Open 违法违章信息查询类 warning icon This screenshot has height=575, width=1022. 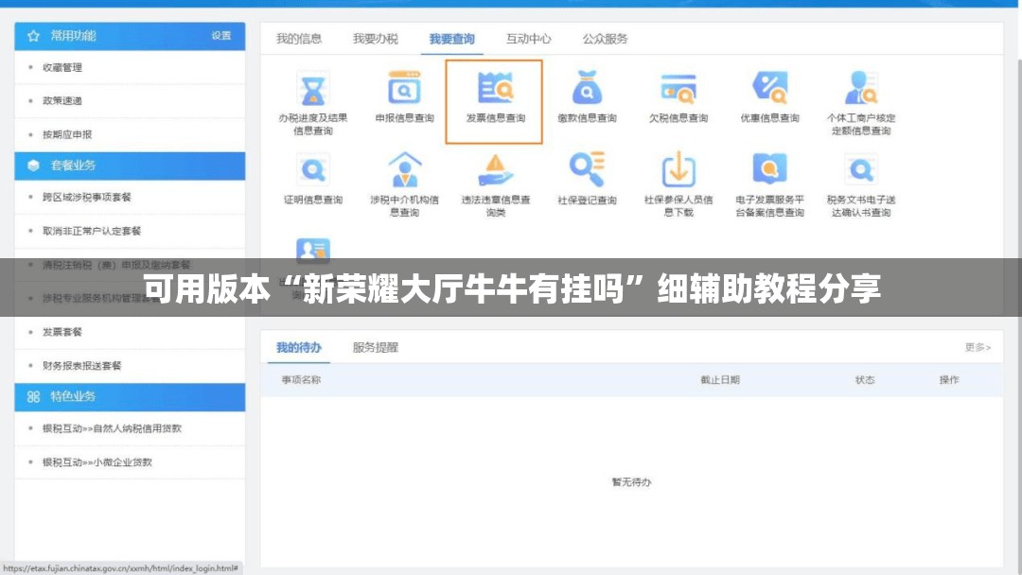pyautogui.click(x=495, y=169)
